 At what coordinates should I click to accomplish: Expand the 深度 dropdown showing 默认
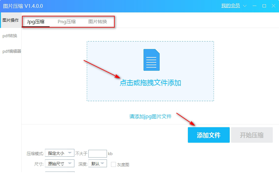tap(97, 163)
